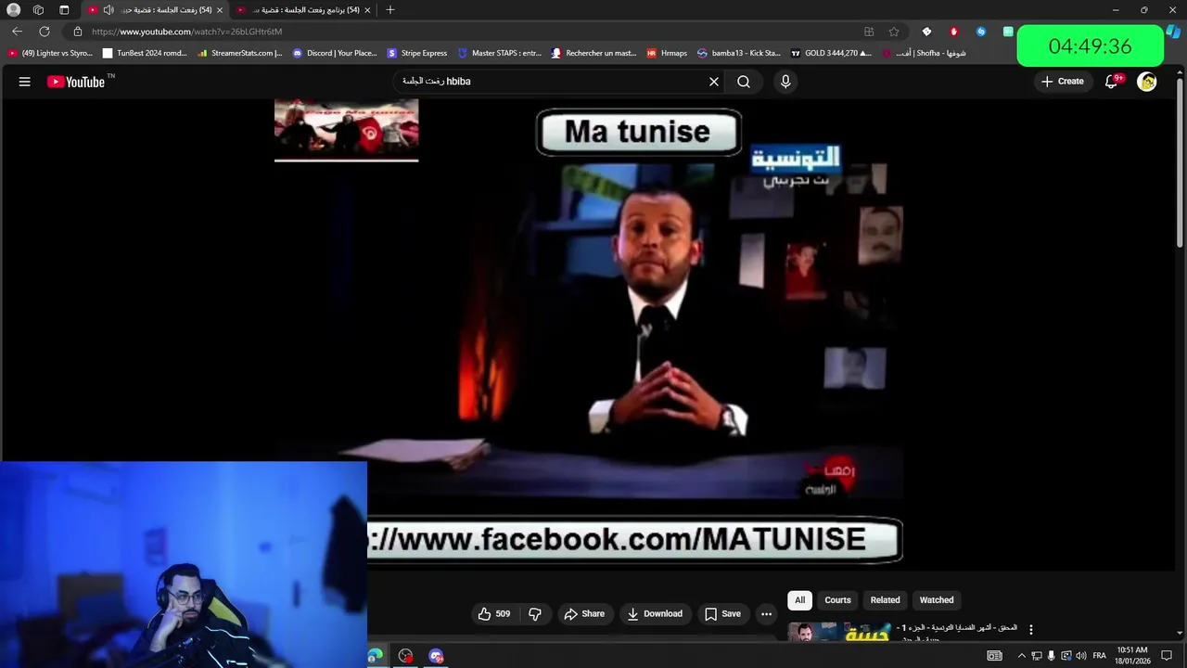This screenshot has height=668, width=1187.
Task: Open Discord from the taskbar
Action: pos(436,656)
